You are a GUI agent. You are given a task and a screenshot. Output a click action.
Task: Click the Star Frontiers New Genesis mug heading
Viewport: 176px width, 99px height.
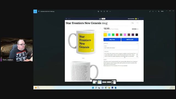[x=87, y=23]
